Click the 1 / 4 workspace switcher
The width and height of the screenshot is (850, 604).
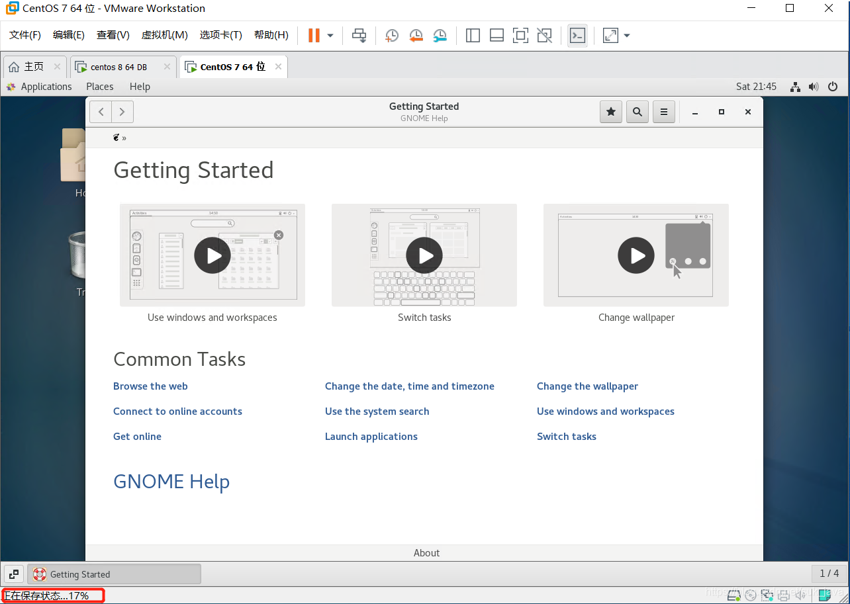tap(829, 574)
